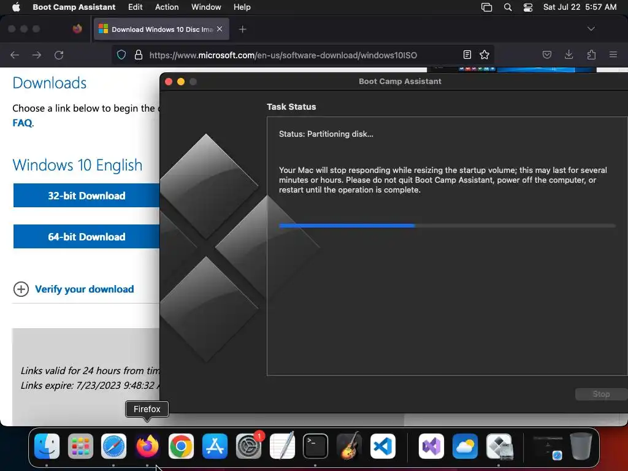Open Finder from the Dock
The width and height of the screenshot is (628, 471).
47,446
